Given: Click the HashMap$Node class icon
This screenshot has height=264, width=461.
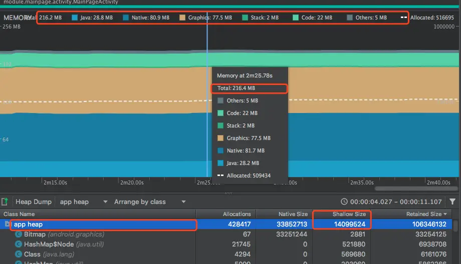Looking at the screenshot, I should click(19, 244).
